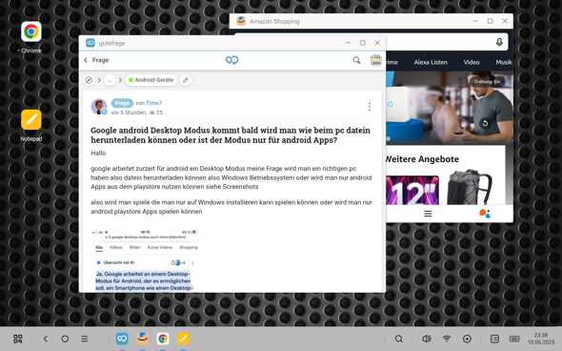Viewport: 562px width, 351px height.
Task: Open Chrome from the taskbar
Action: pyautogui.click(x=163, y=339)
